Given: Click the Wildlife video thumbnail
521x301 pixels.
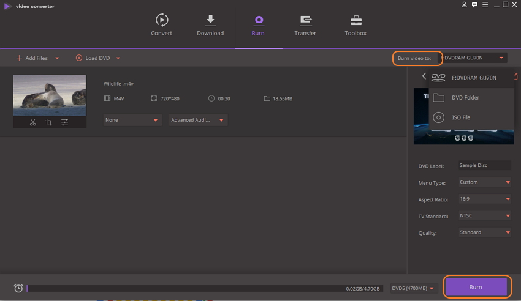Looking at the screenshot, I should (x=50, y=95).
